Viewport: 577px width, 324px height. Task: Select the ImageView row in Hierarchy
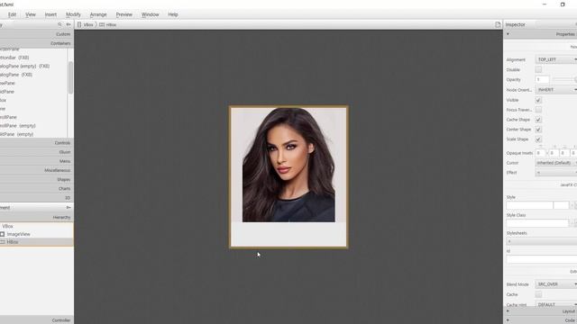(36, 234)
